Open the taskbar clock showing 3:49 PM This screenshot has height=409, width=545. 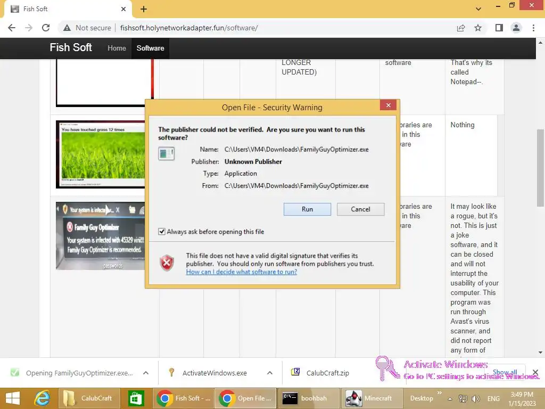point(522,399)
